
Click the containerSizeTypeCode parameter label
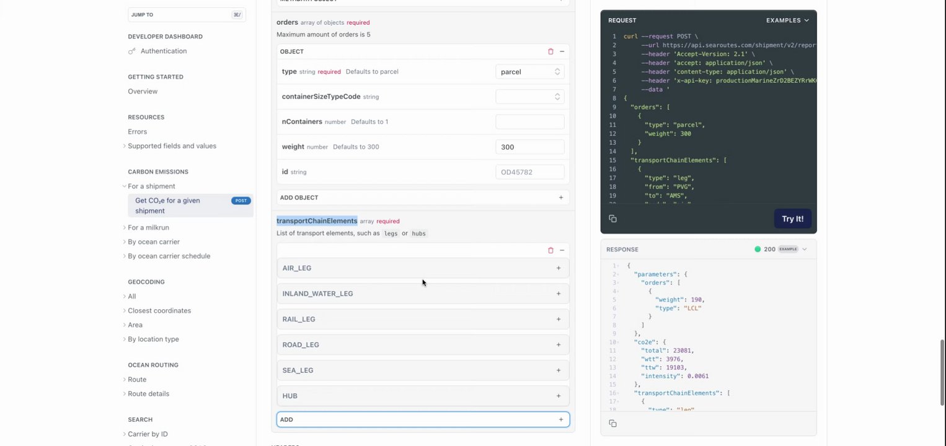321,97
